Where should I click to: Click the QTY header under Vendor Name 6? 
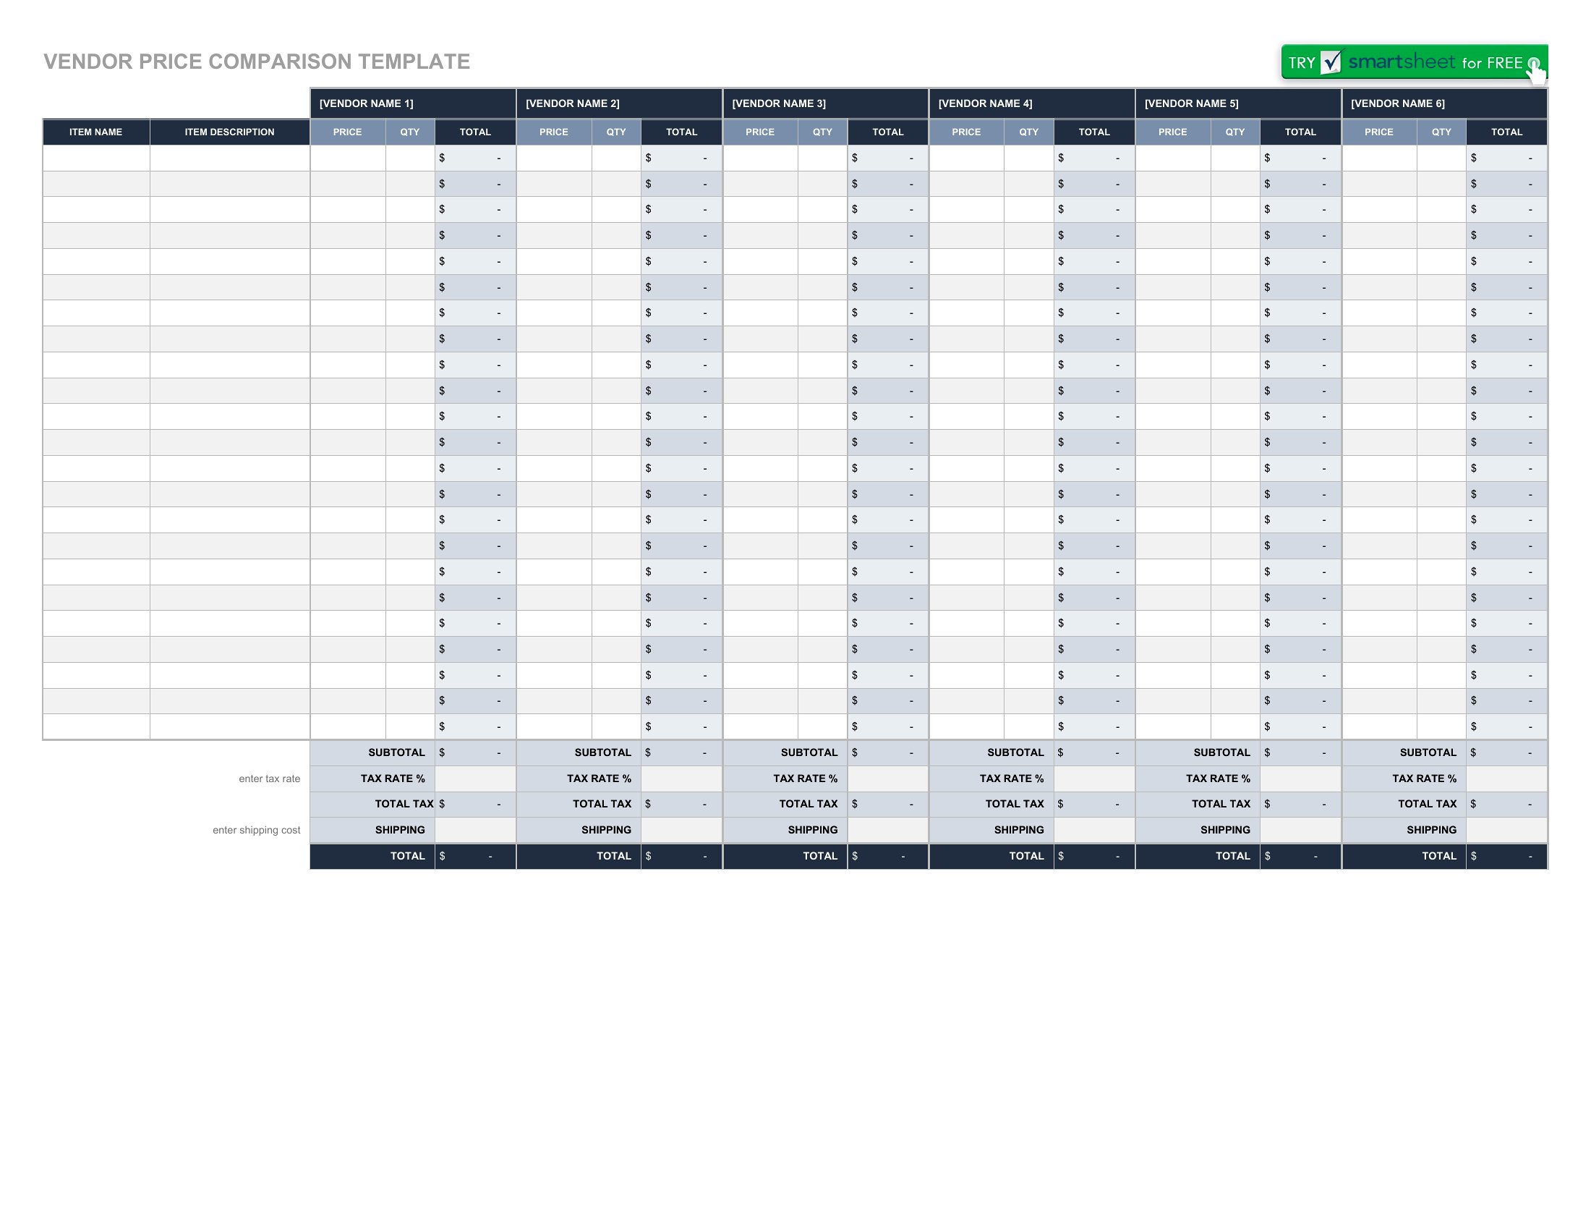pyautogui.click(x=1441, y=132)
